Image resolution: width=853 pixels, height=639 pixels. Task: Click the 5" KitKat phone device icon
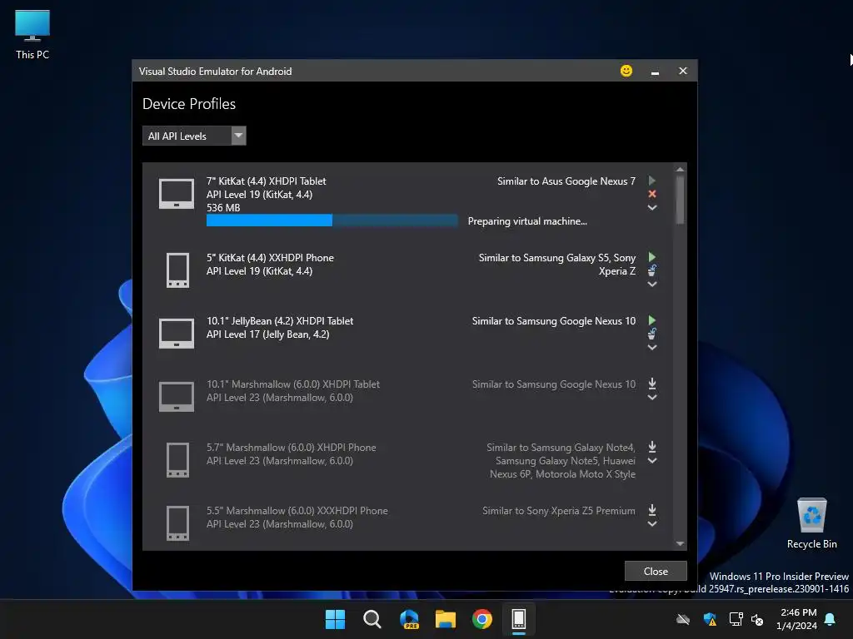(x=178, y=270)
